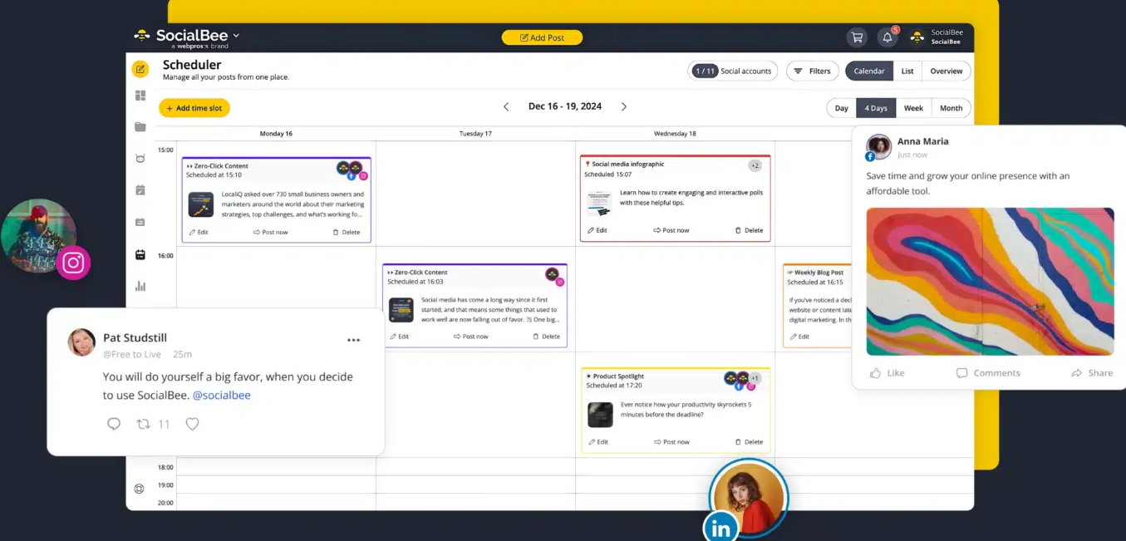
Task: Click reply icon on Pat Studstill tweet
Action: 114,424
